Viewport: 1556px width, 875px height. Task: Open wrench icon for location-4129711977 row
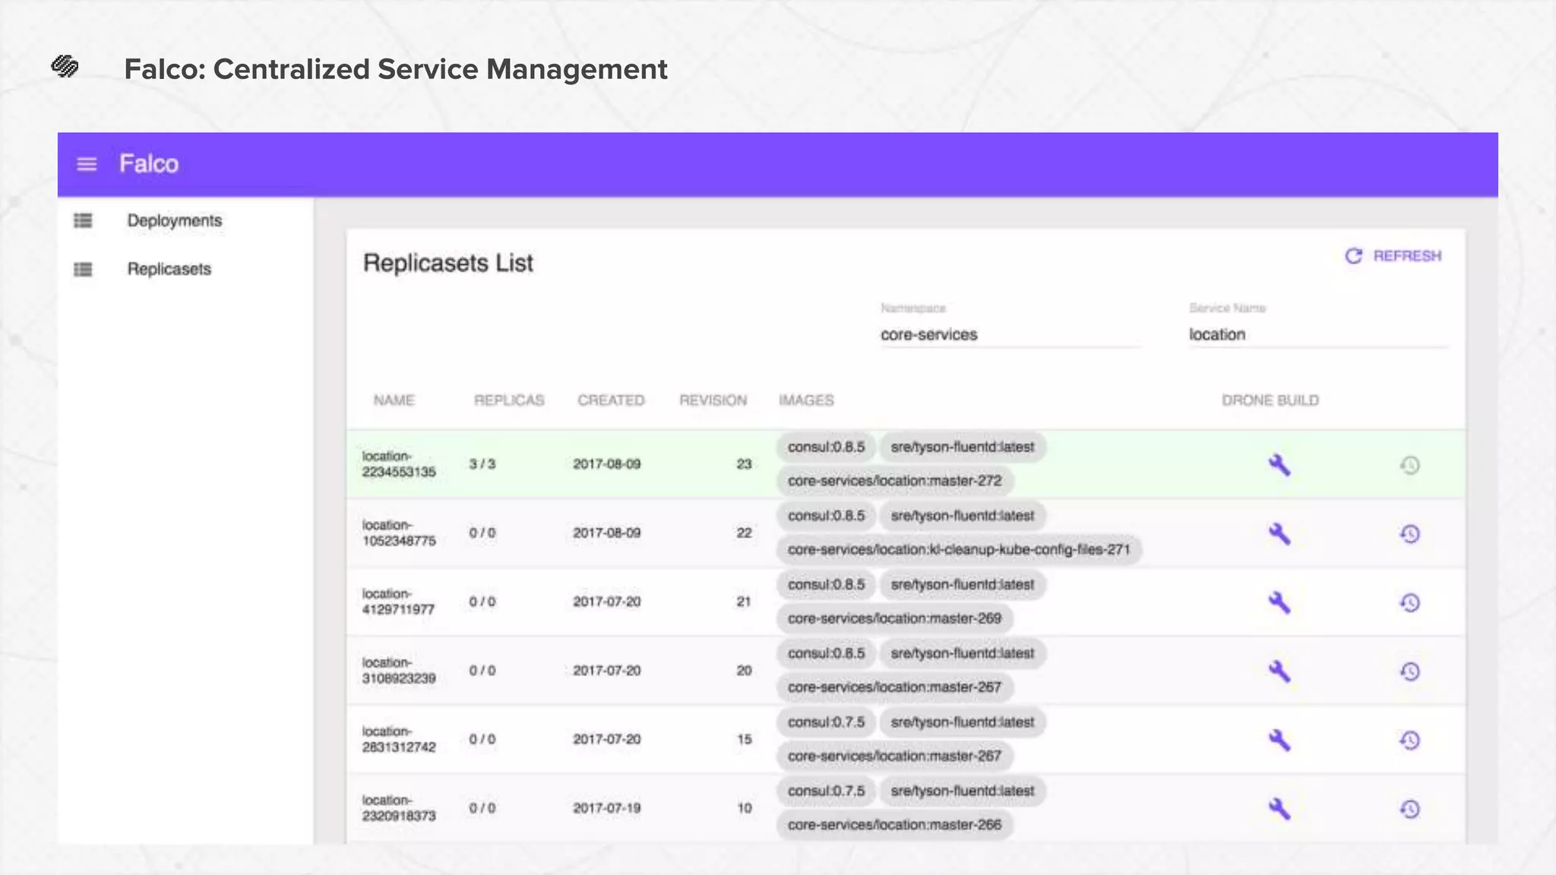(x=1279, y=602)
